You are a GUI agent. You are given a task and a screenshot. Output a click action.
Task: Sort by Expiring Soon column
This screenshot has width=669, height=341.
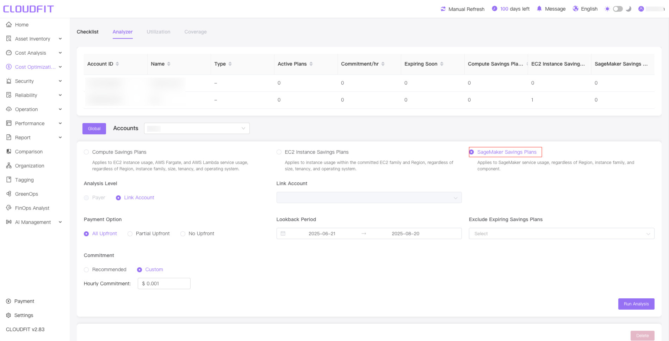[x=442, y=64]
